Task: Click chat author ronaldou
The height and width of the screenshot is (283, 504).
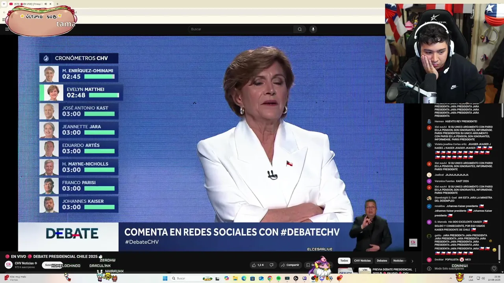Action: 439,206
